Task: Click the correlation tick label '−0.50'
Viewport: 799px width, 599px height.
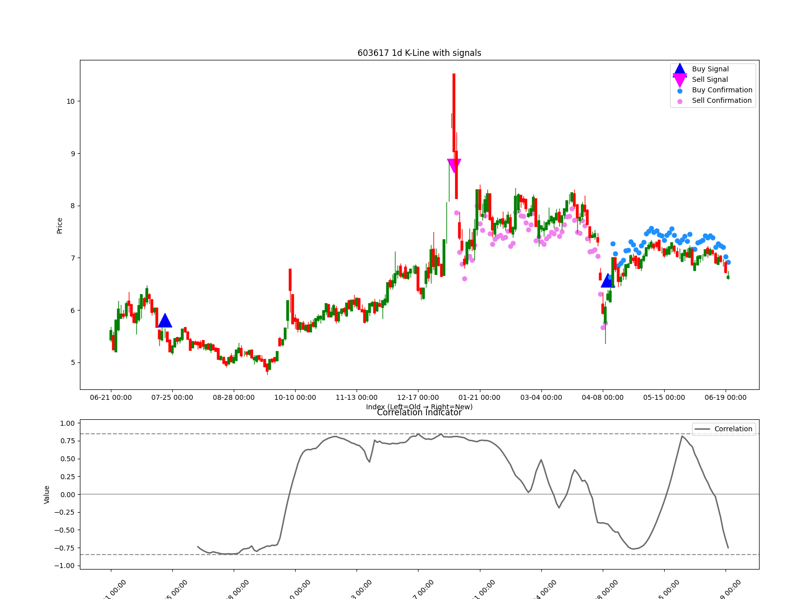Action: click(64, 530)
